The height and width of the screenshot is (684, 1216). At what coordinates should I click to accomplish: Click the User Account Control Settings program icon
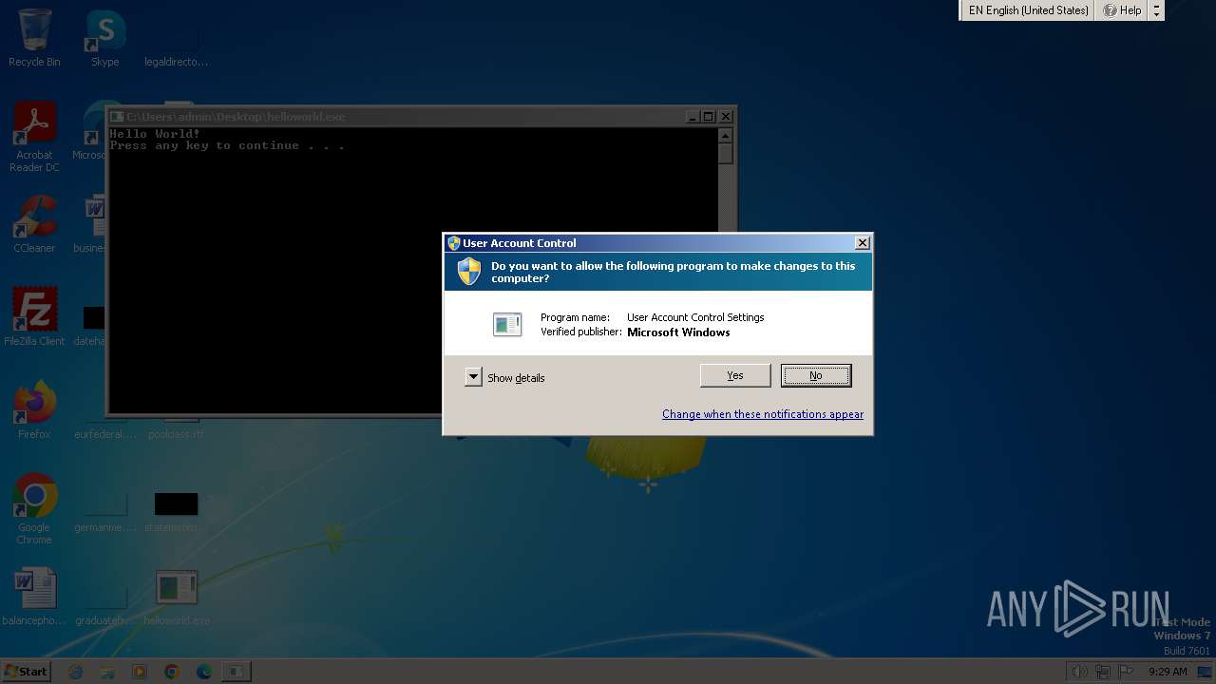pyautogui.click(x=507, y=324)
